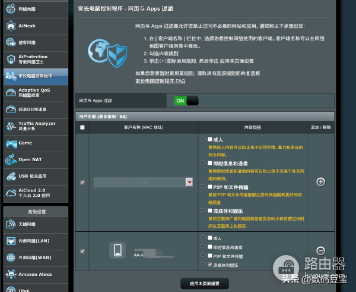Image resolution: width=356 pixels, height=292 pixels.
Task: Click the minus icon to remove client rule
Action: pyautogui.click(x=320, y=250)
